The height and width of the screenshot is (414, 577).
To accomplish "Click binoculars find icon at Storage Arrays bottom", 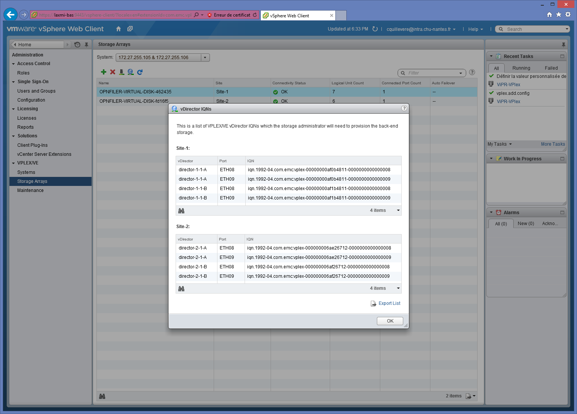I will pyautogui.click(x=102, y=396).
